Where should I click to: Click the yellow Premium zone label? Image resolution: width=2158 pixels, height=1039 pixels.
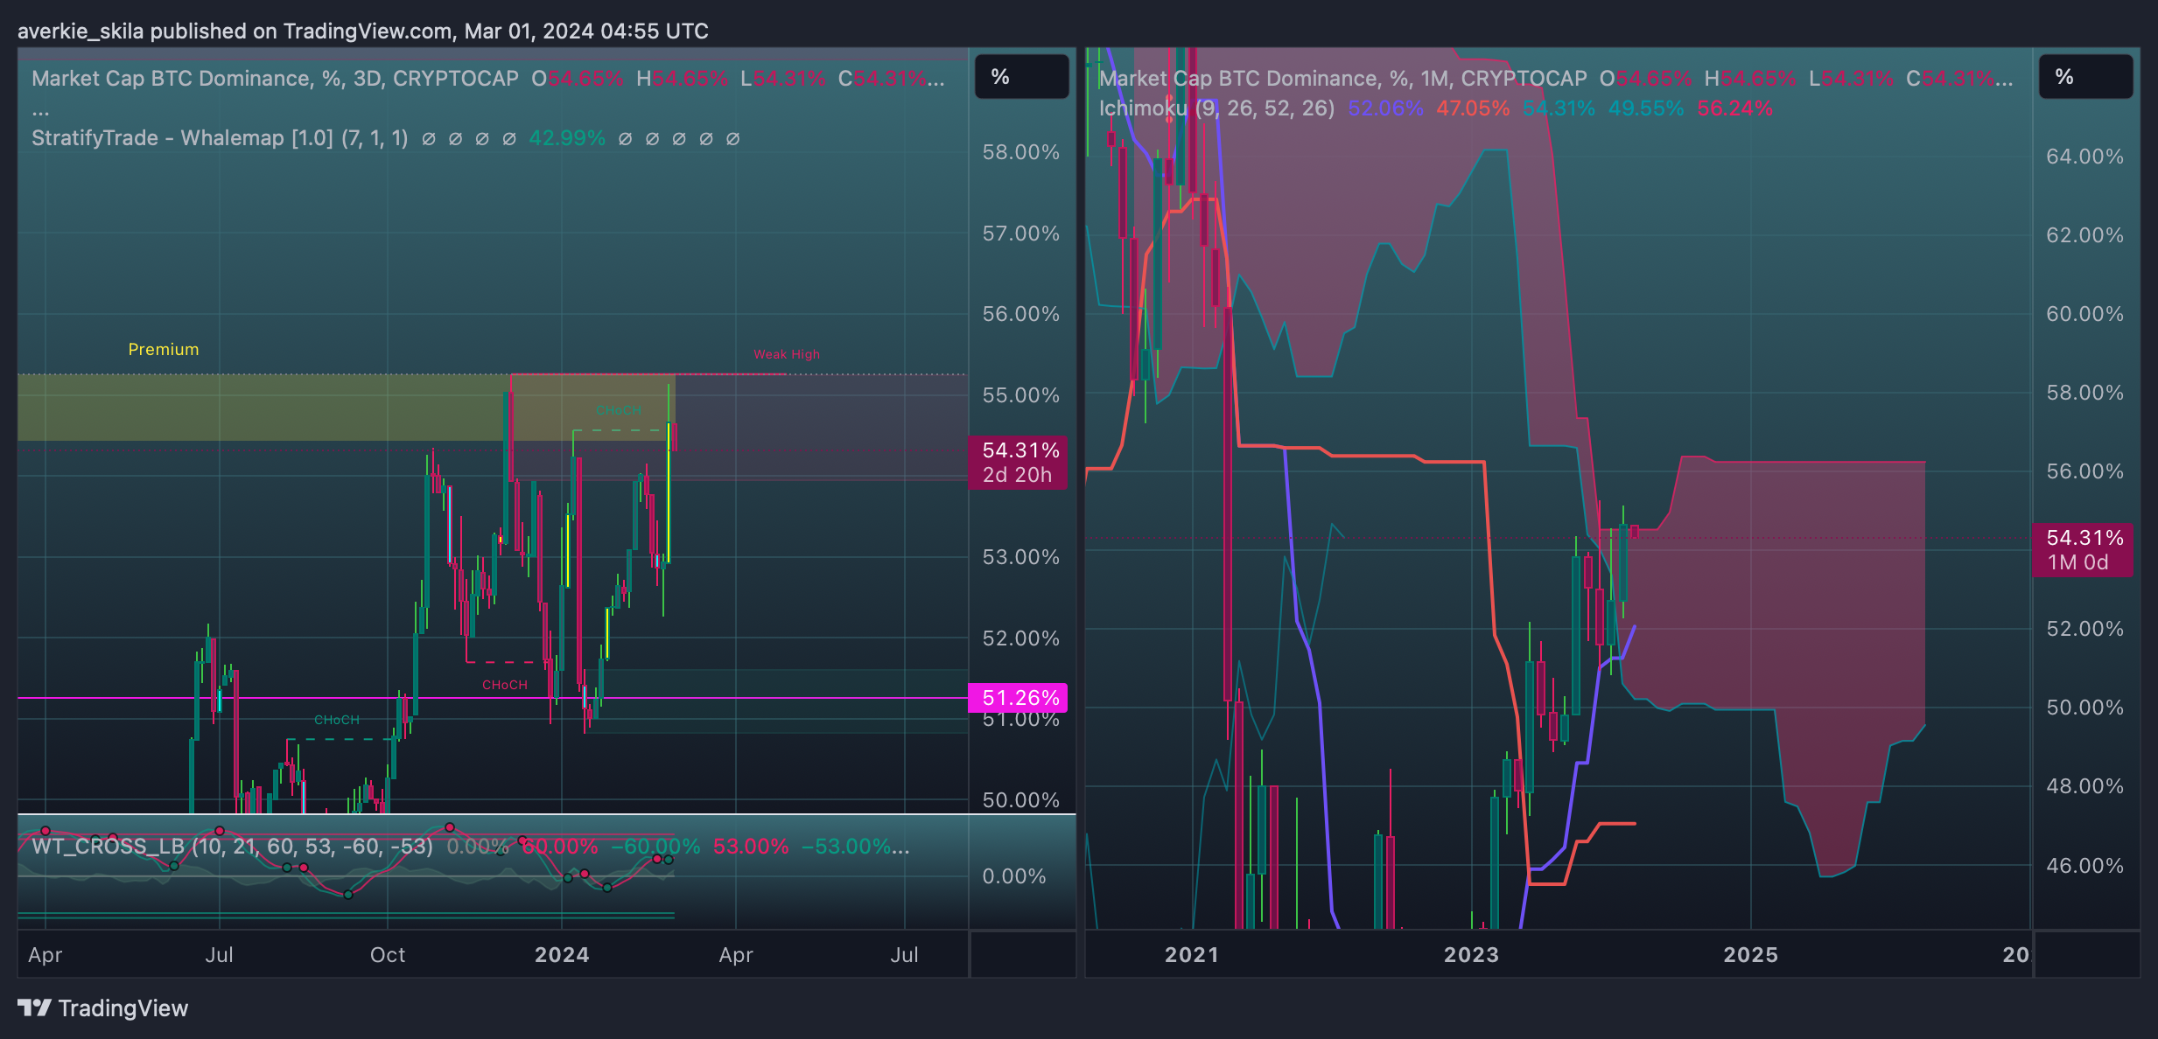(164, 350)
